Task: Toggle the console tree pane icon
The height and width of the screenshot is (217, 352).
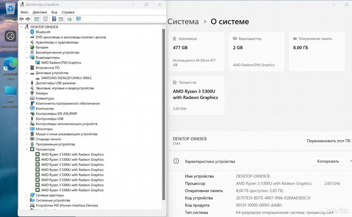Action: (x=37, y=19)
